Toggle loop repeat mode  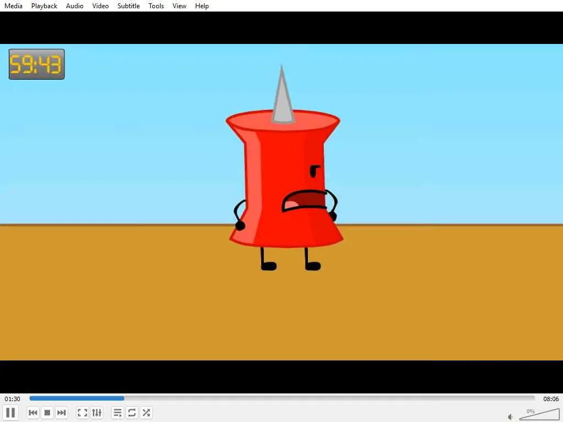pos(132,413)
